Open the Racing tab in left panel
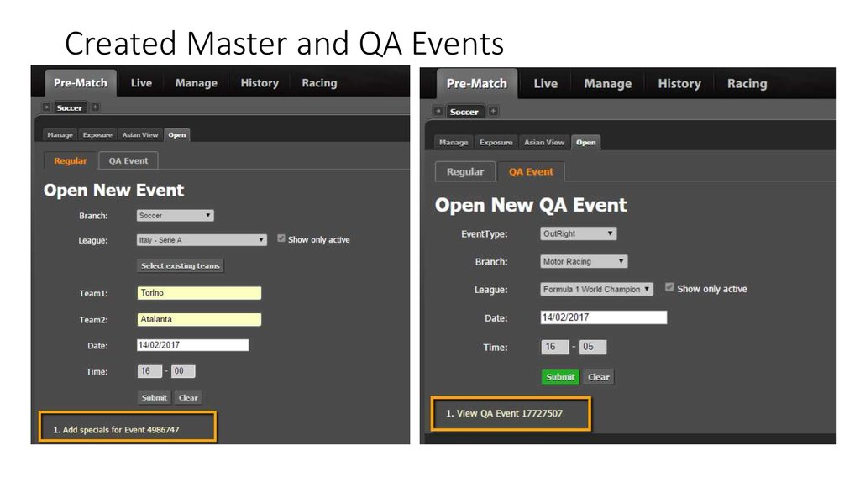This screenshot has height=482, width=860. (x=319, y=83)
